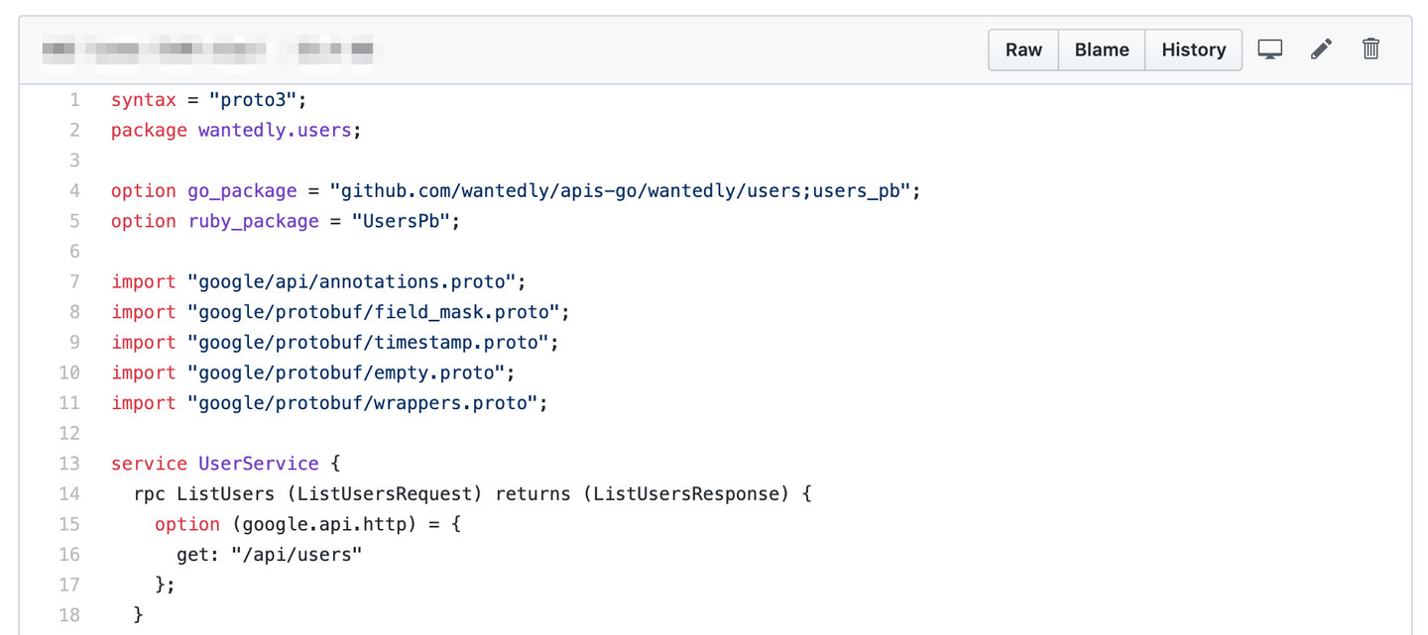Select line number 13
Image resolution: width=1428 pixels, height=635 pixels.
pyautogui.click(x=69, y=464)
